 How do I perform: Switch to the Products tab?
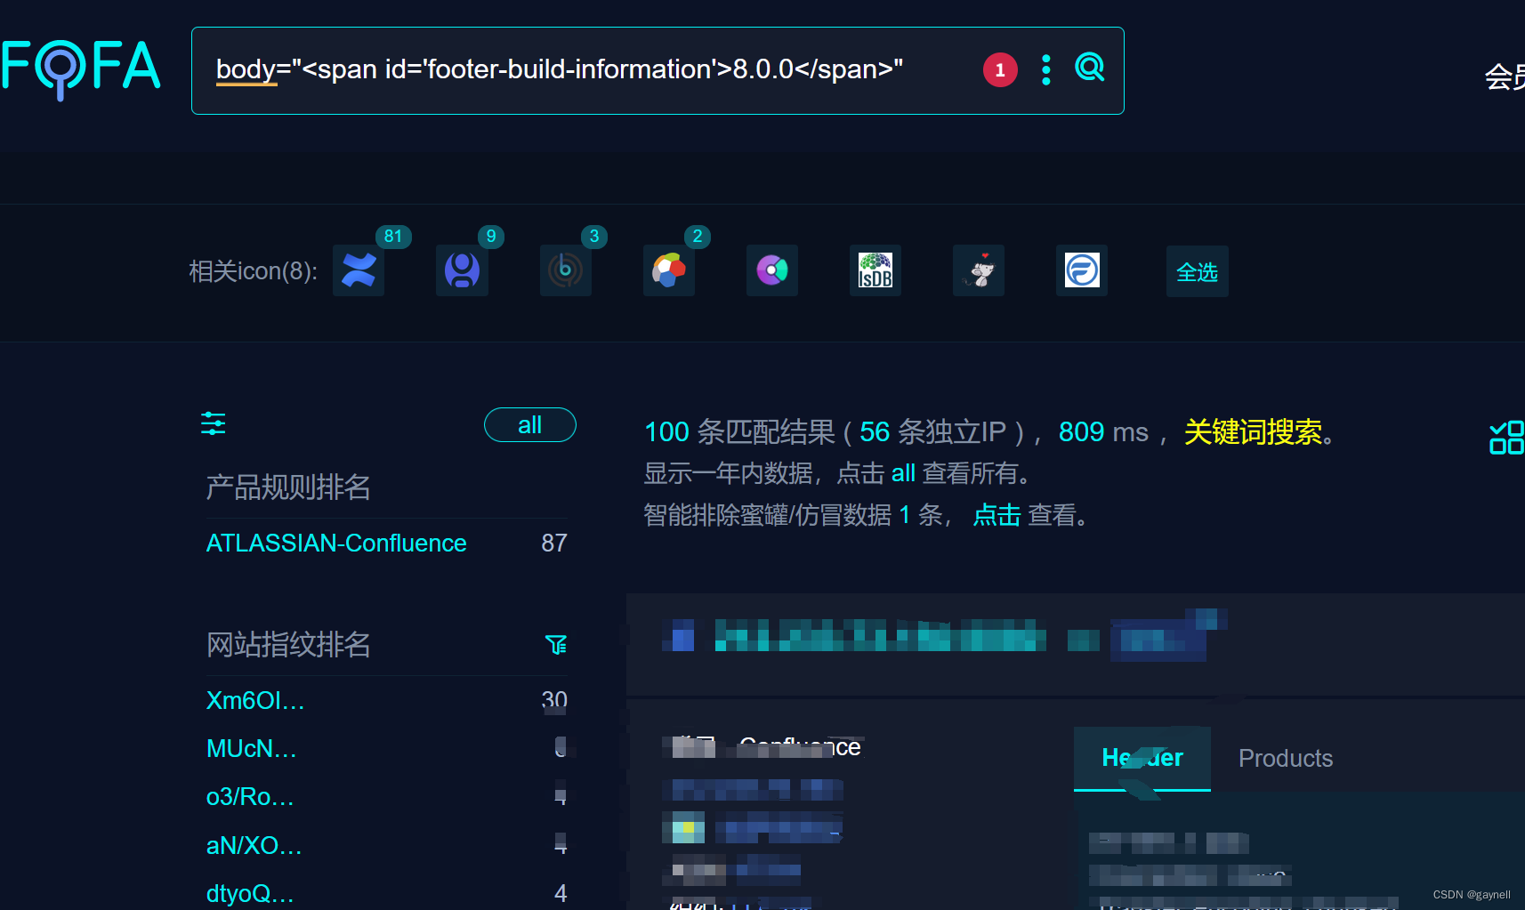pos(1286,758)
